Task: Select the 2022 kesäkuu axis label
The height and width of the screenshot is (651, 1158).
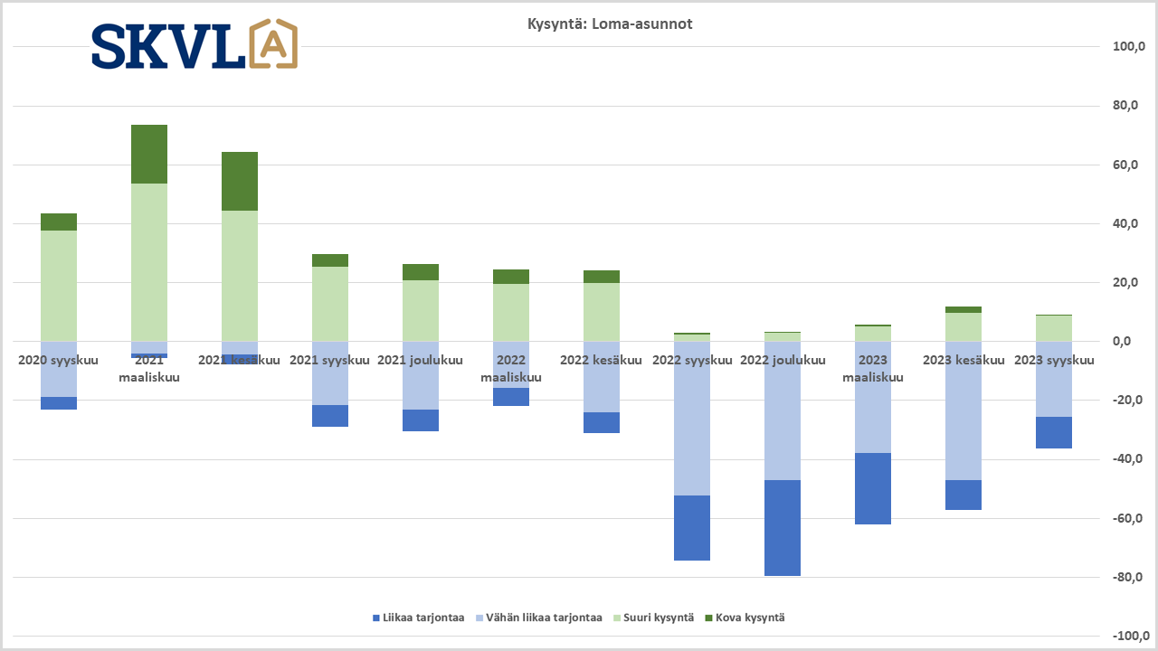Action: 601,361
